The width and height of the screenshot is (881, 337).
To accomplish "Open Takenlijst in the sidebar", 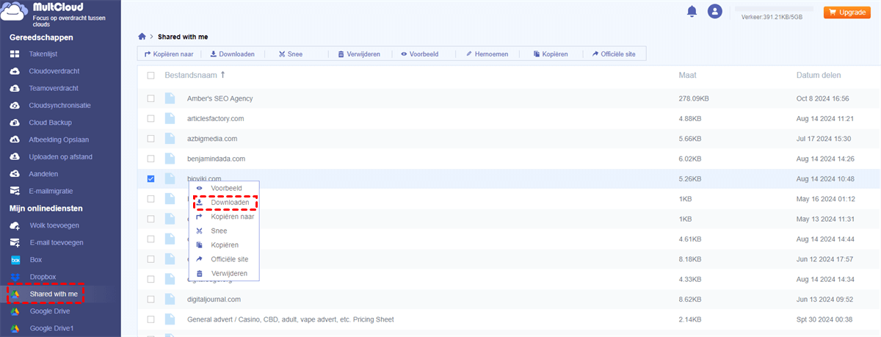I will 43,54.
